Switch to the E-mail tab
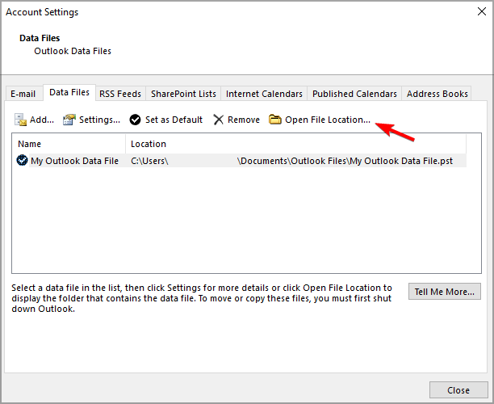This screenshot has width=494, height=404. (23, 94)
